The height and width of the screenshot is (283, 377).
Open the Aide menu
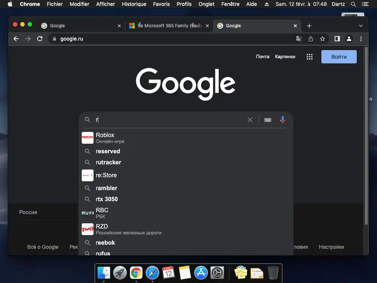click(251, 4)
